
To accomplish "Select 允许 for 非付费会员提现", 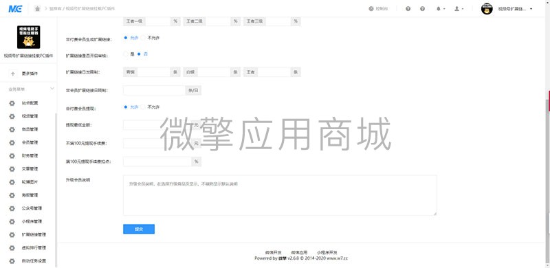I will click(126, 107).
